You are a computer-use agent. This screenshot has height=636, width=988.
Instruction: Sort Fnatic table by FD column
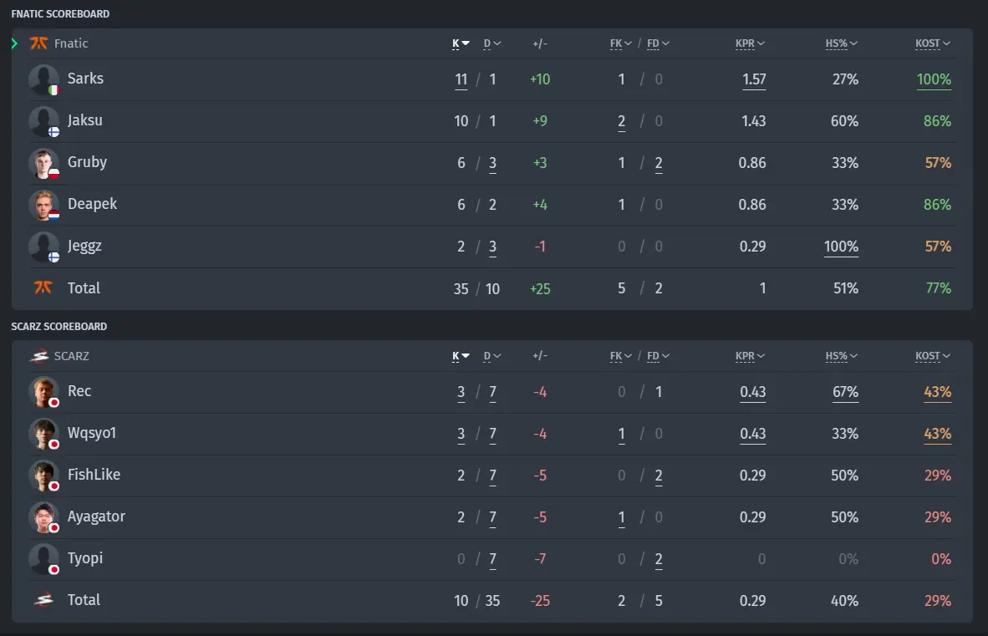point(658,43)
